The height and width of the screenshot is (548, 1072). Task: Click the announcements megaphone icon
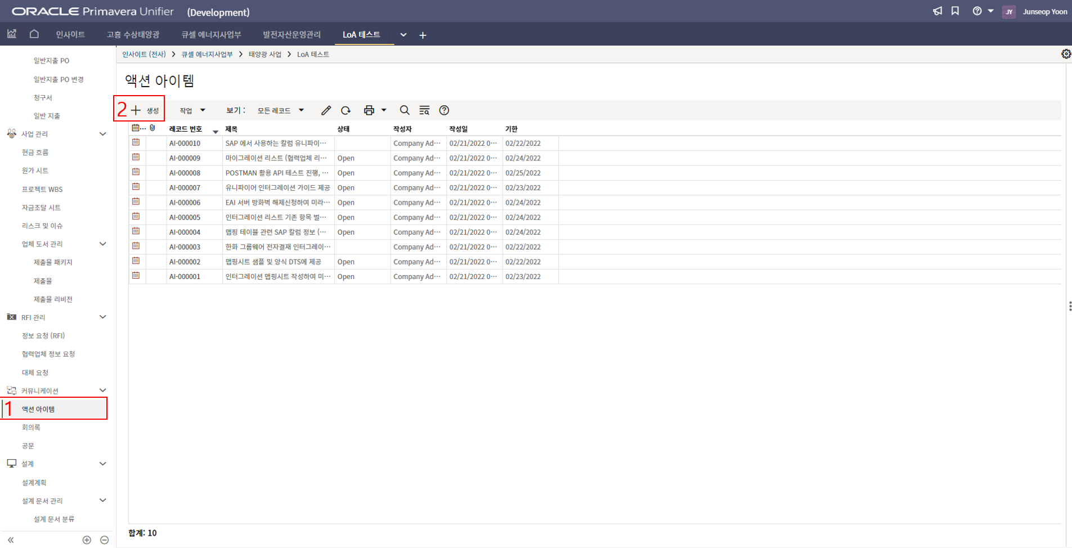937,11
